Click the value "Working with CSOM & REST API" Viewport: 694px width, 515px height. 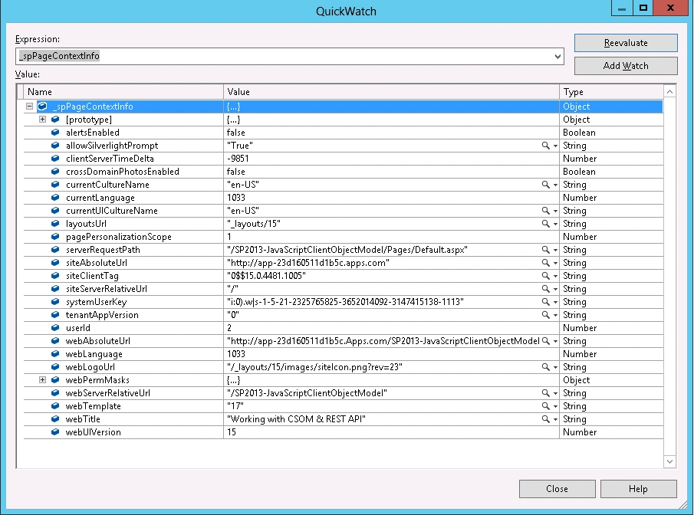coord(296,419)
